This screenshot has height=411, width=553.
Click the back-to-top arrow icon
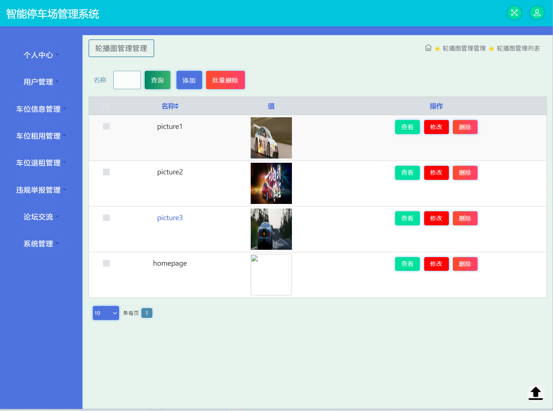point(536,393)
